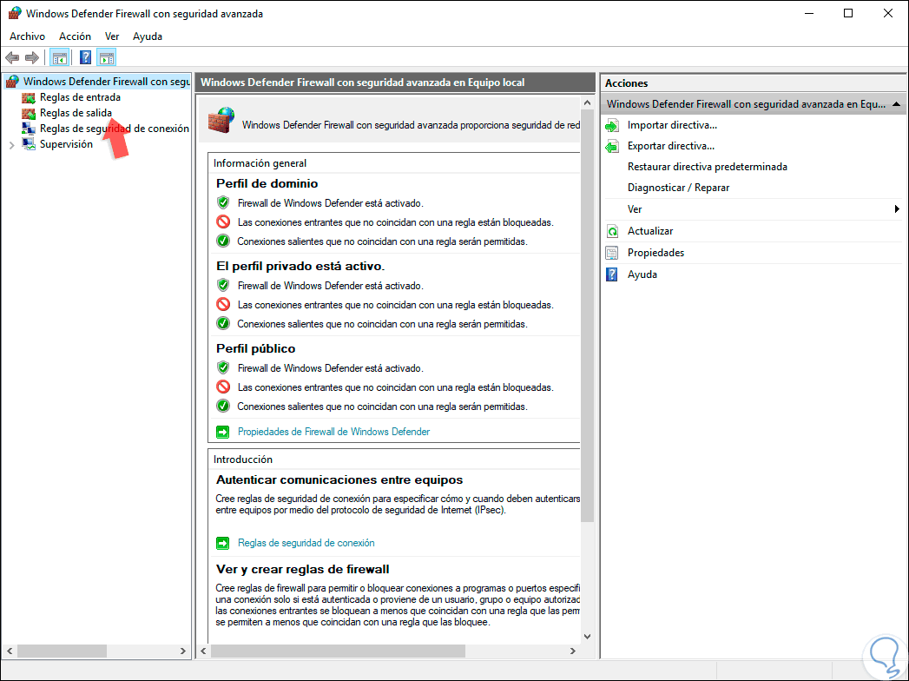The width and height of the screenshot is (909, 681).
Task: Click Exportar directiva... action
Action: [x=671, y=146]
